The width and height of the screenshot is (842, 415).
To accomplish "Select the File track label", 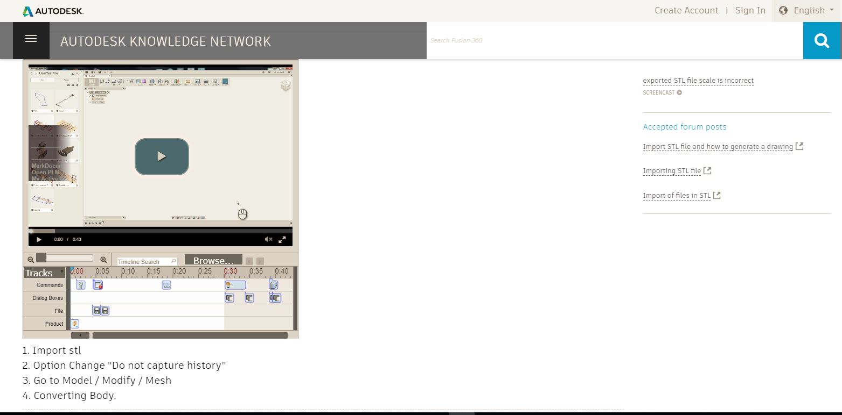I will [59, 311].
